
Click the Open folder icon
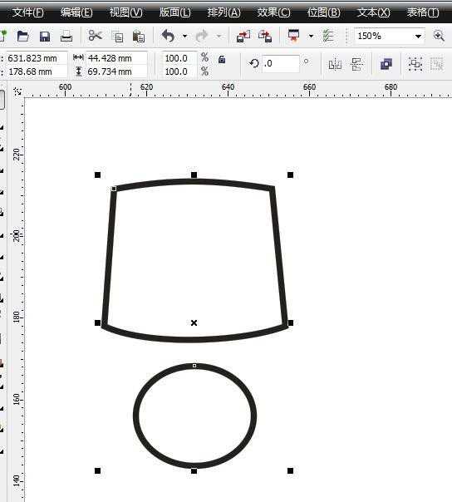click(22, 37)
